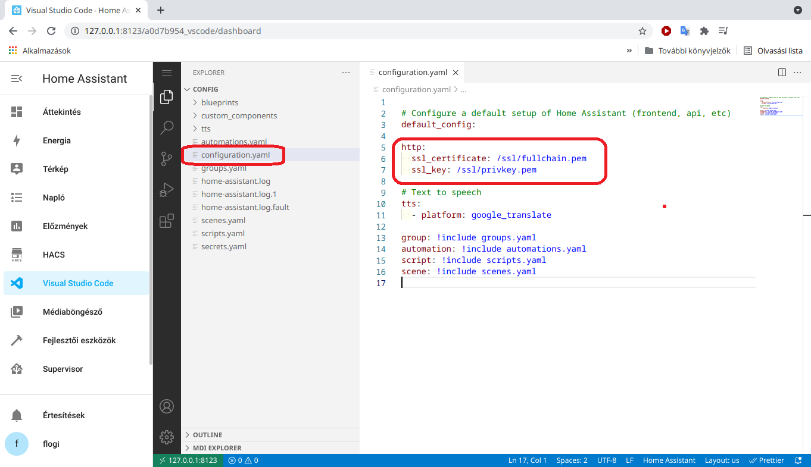811x467 pixels.
Task: Open VS Code Explorer activity icon
Action: pos(167,96)
